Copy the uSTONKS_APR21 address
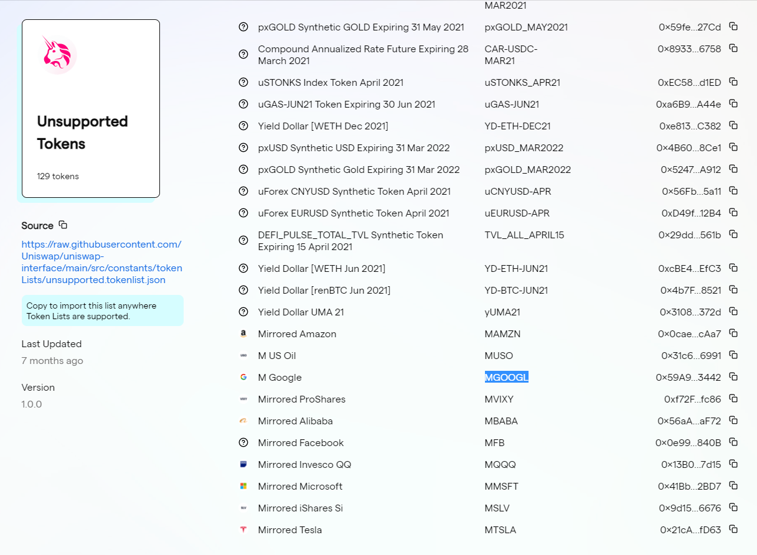This screenshot has height=555, width=757. coord(733,82)
